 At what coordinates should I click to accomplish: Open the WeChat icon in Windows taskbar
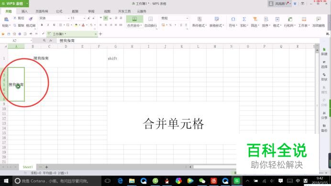click(202, 181)
